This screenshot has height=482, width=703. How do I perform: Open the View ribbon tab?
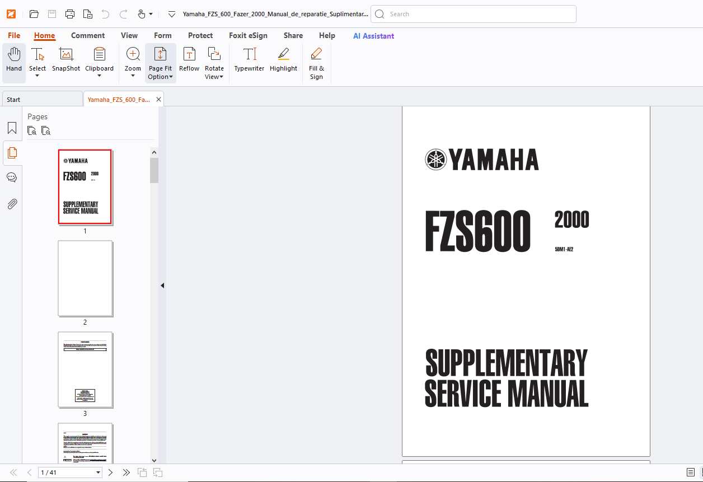tap(129, 35)
